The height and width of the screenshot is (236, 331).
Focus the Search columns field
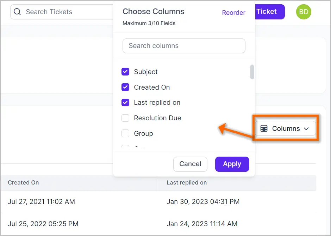click(184, 46)
